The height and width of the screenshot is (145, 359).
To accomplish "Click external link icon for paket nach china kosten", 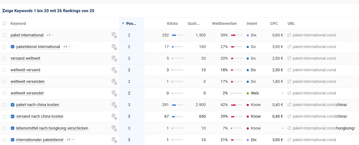I will [x=289, y=105].
